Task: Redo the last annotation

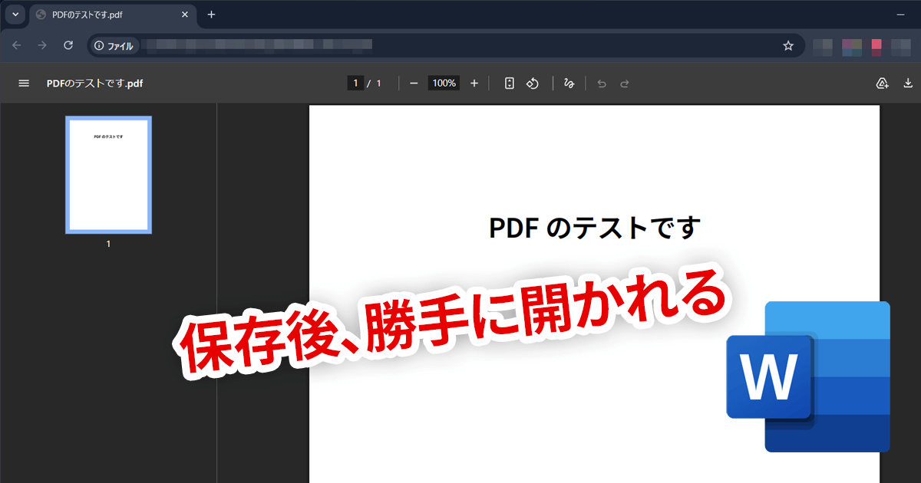Action: tap(625, 83)
